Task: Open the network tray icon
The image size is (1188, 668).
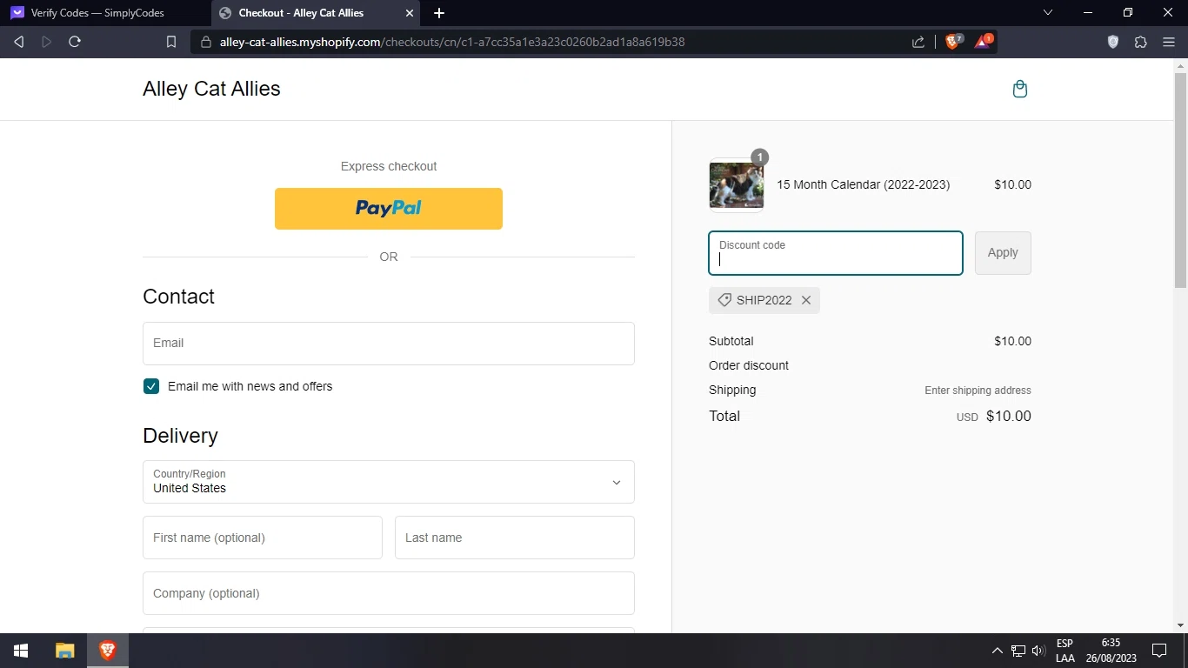Action: tap(1018, 651)
